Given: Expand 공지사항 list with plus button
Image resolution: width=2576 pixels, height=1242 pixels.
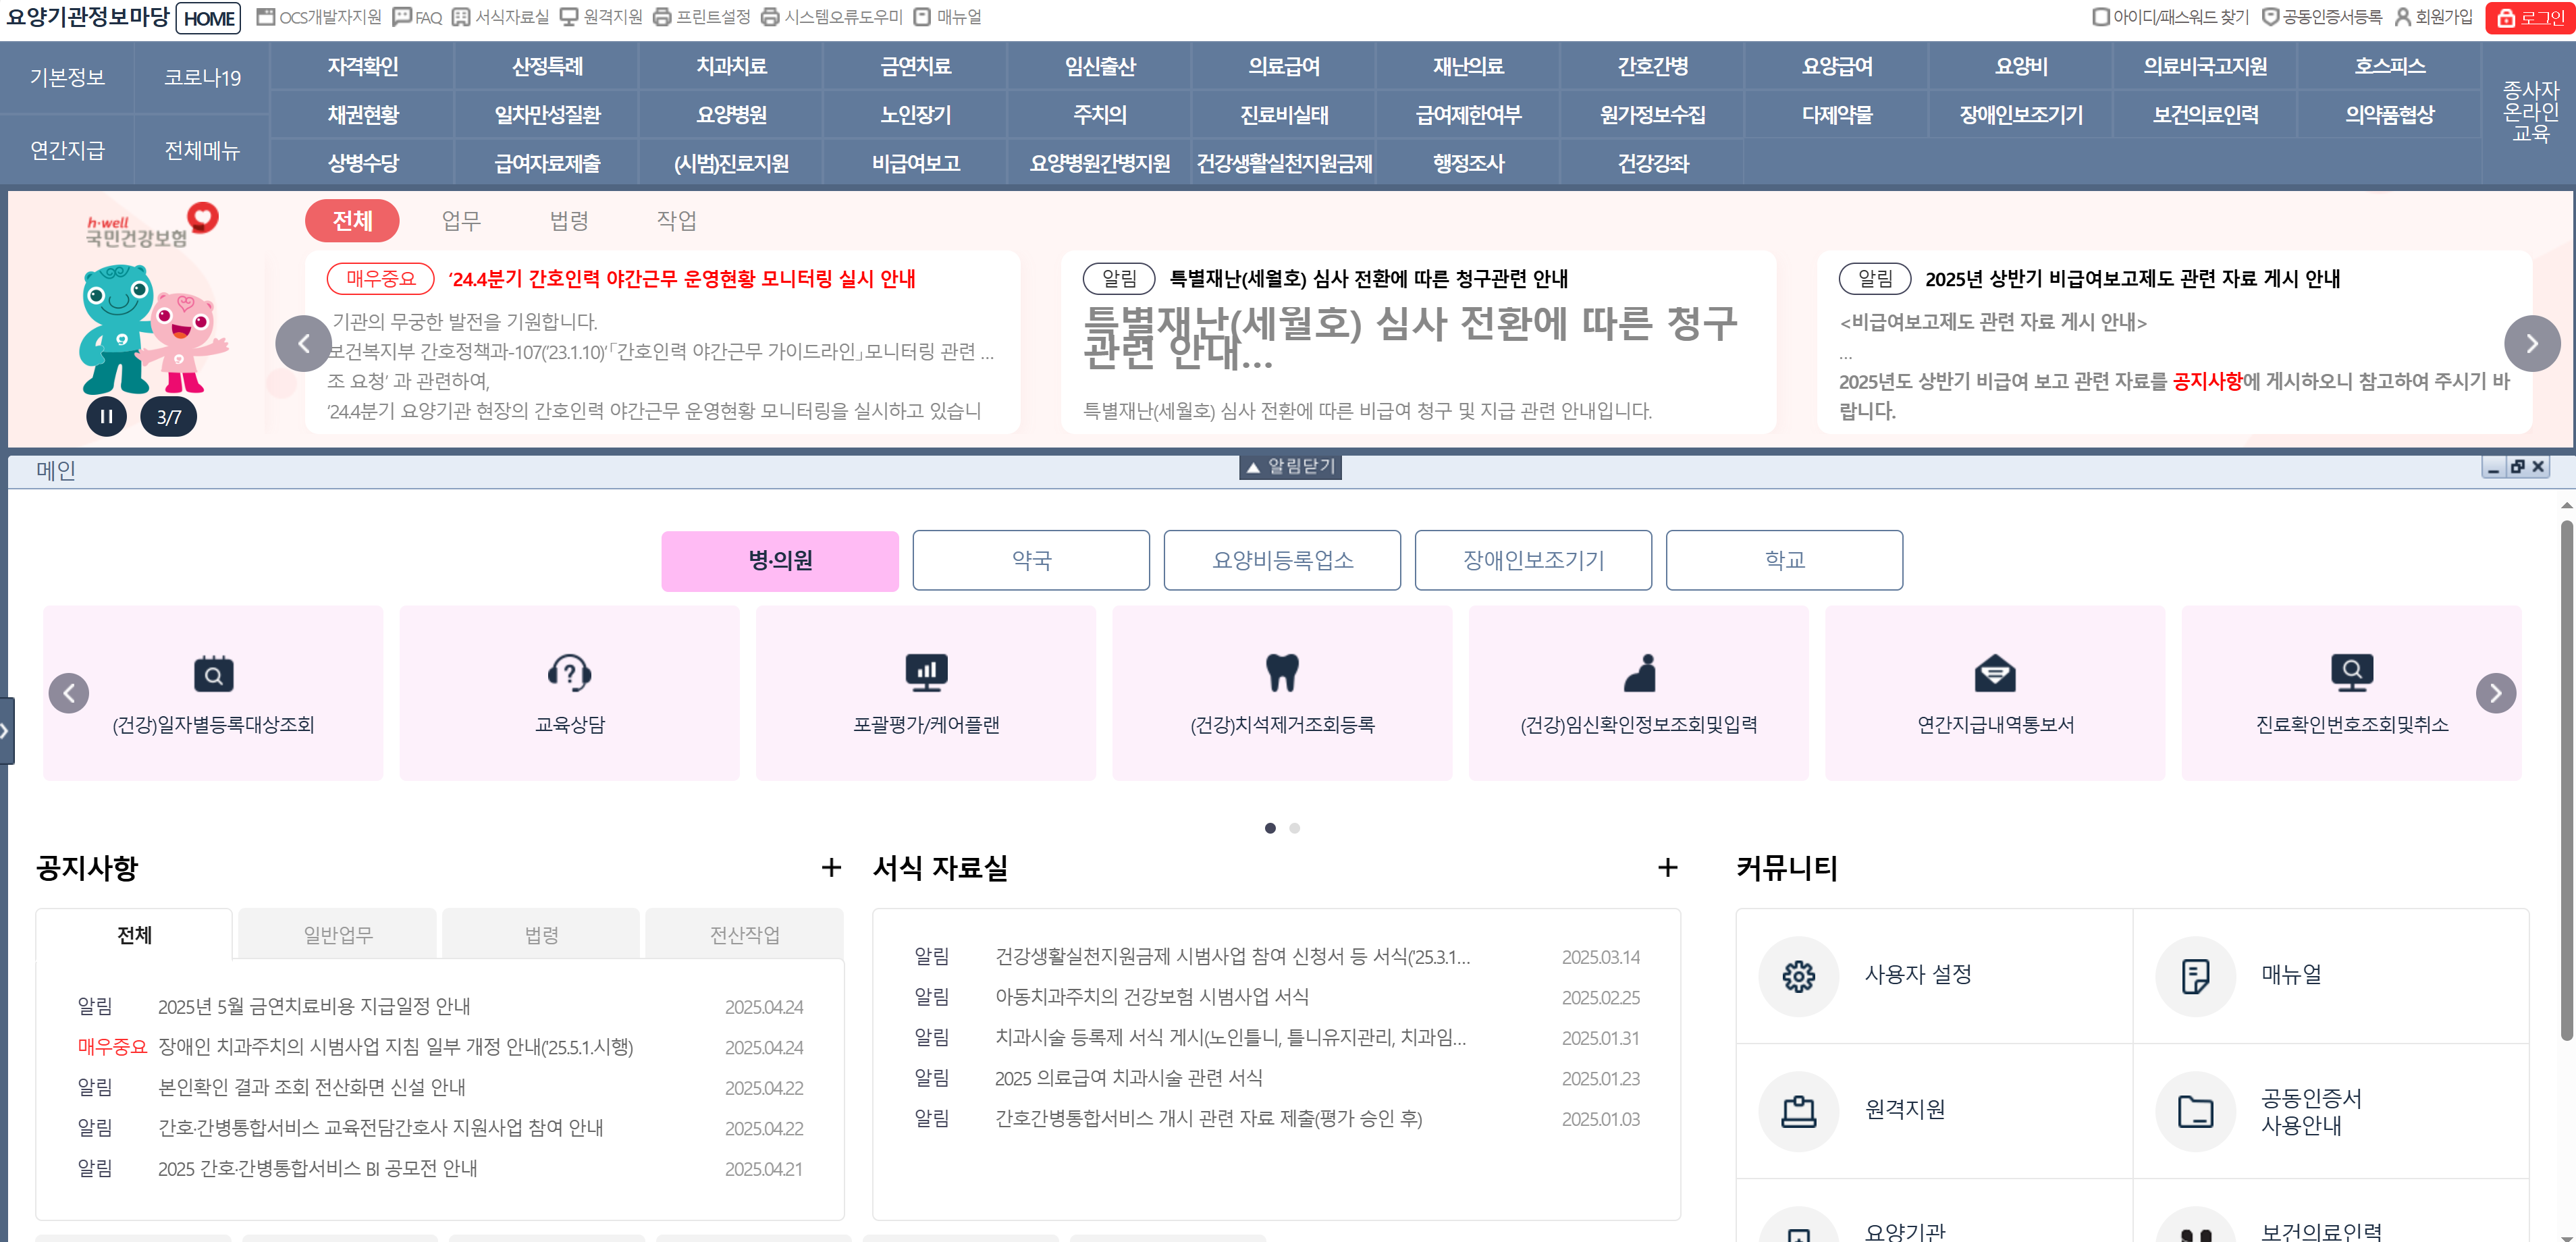Looking at the screenshot, I should point(830,868).
